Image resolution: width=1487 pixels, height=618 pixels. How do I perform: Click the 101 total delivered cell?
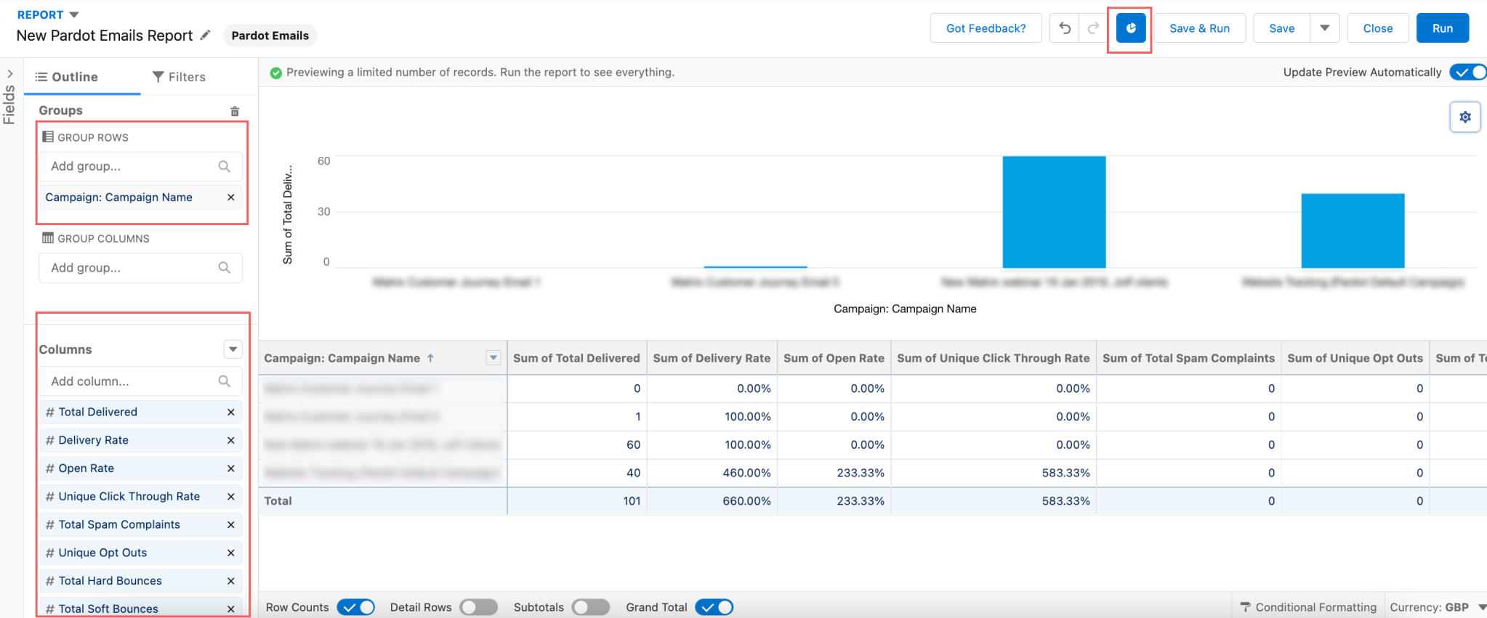(x=576, y=501)
